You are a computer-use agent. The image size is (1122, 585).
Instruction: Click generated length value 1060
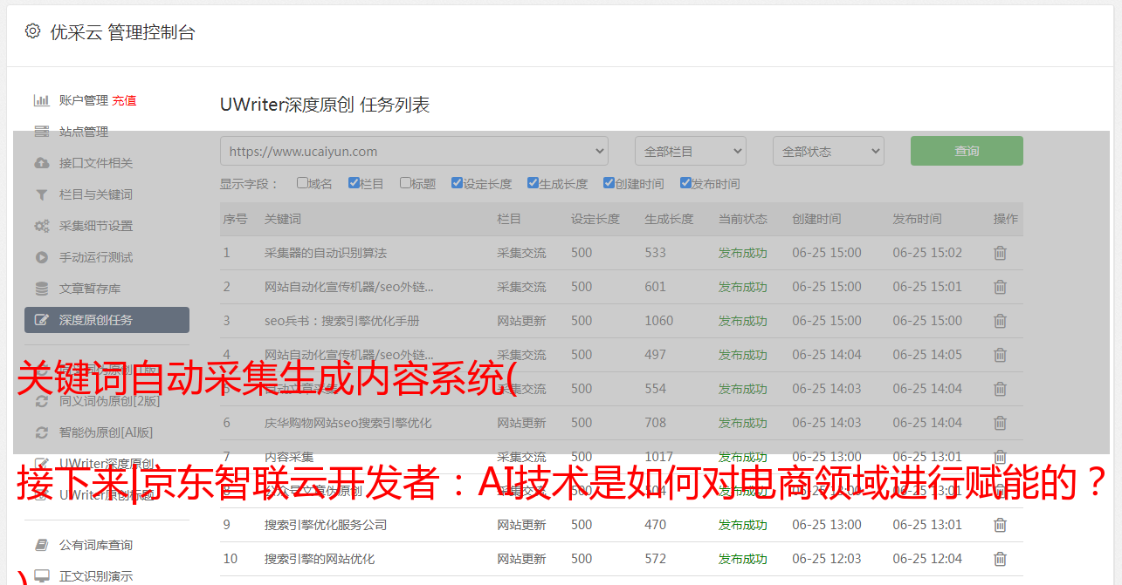[x=659, y=321]
